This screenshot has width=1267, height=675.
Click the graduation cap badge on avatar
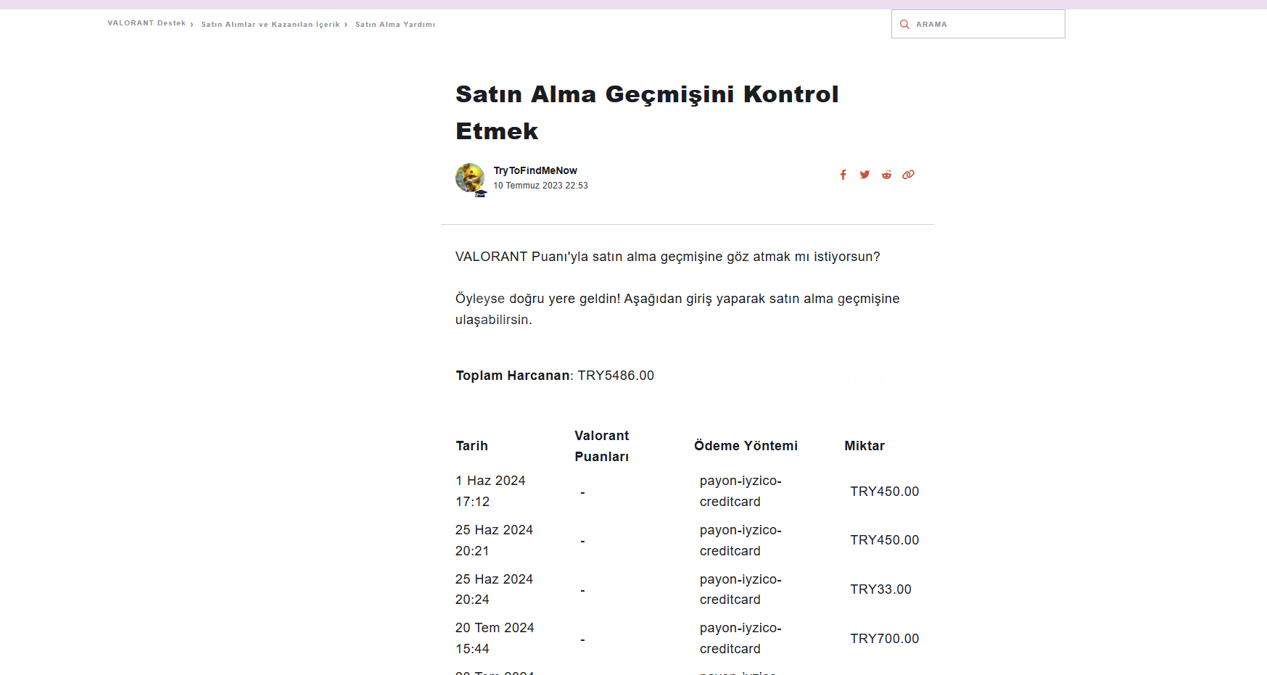pyautogui.click(x=481, y=194)
